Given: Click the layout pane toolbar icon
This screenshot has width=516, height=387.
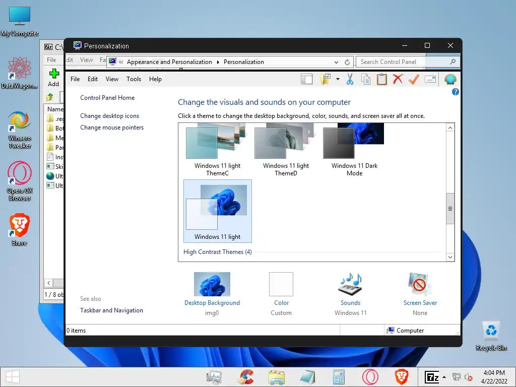Looking at the screenshot, I should click(x=306, y=79).
